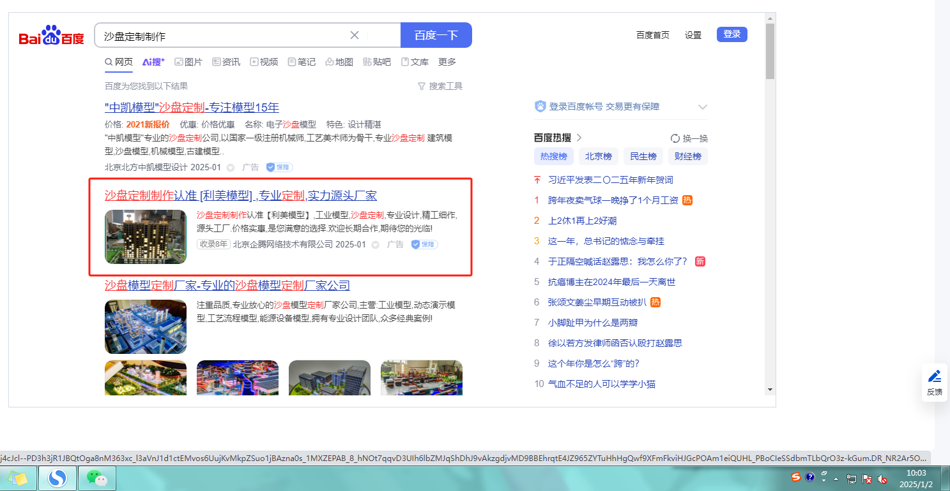Open the Ai搜 tab

(153, 62)
